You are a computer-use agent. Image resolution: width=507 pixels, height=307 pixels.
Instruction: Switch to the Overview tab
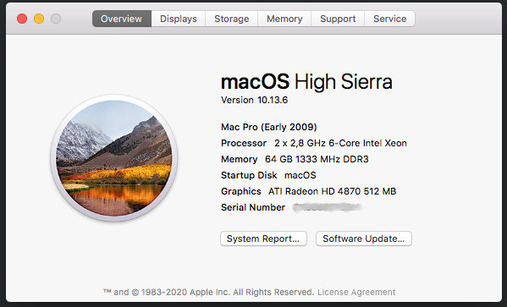coord(122,19)
